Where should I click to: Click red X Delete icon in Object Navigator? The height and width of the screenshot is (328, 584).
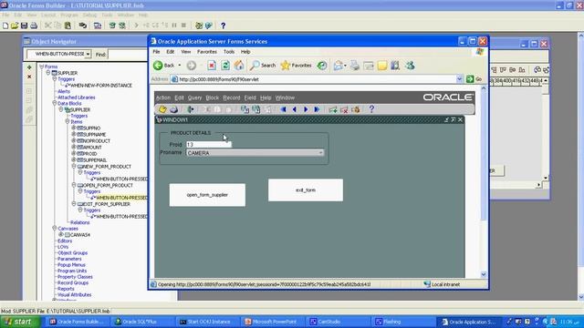pyautogui.click(x=29, y=77)
